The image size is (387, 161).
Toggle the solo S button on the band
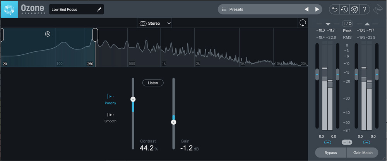[48, 34]
